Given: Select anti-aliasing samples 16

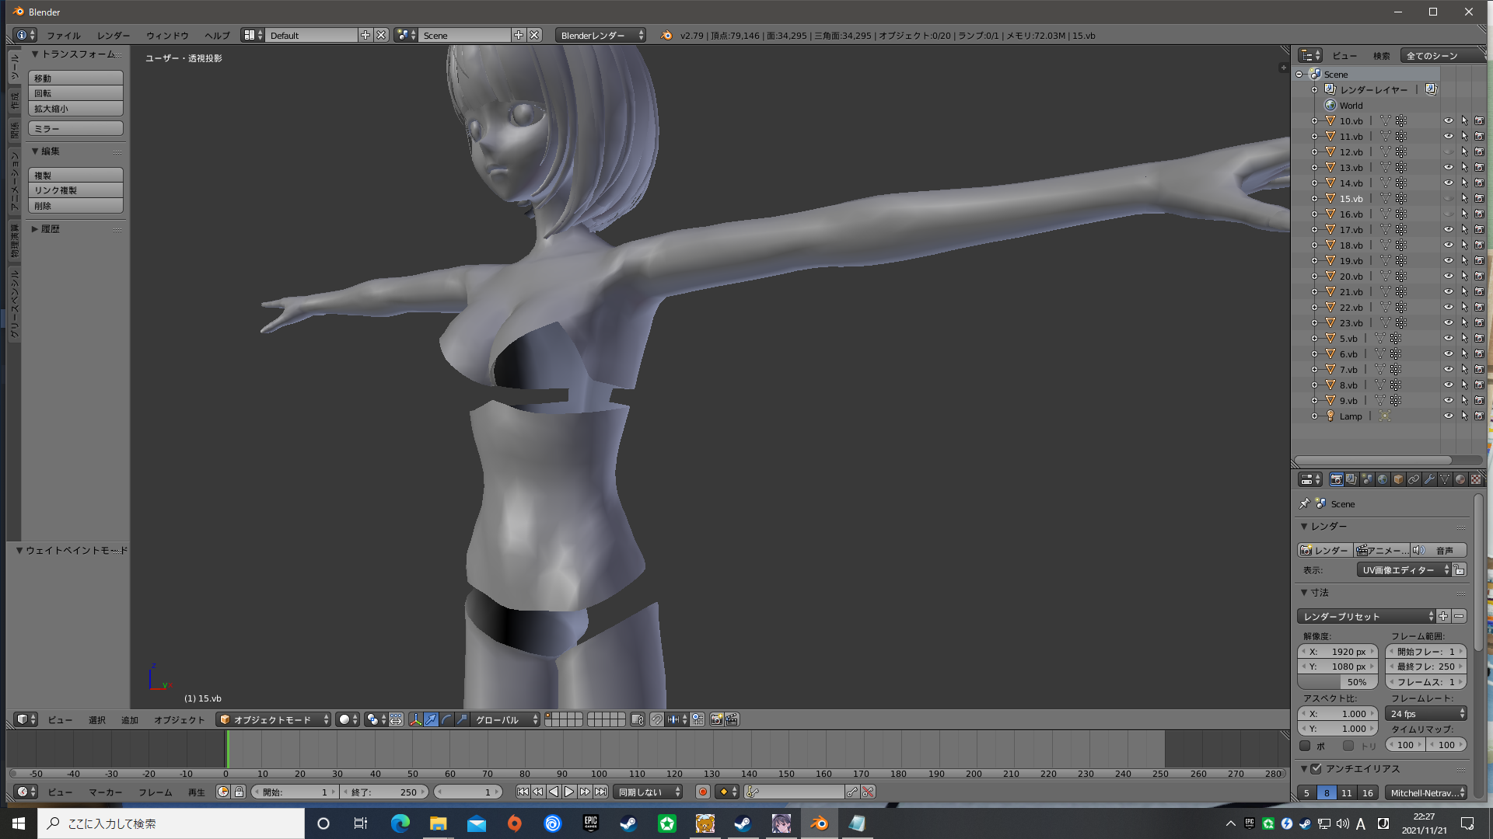Looking at the screenshot, I should click(1368, 792).
